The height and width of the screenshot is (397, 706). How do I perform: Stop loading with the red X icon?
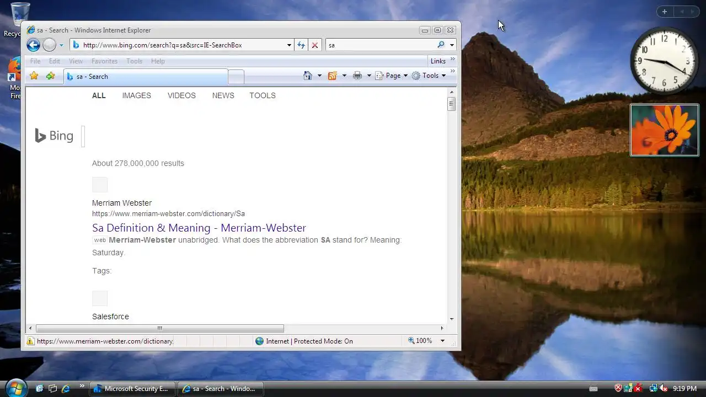tap(314, 45)
